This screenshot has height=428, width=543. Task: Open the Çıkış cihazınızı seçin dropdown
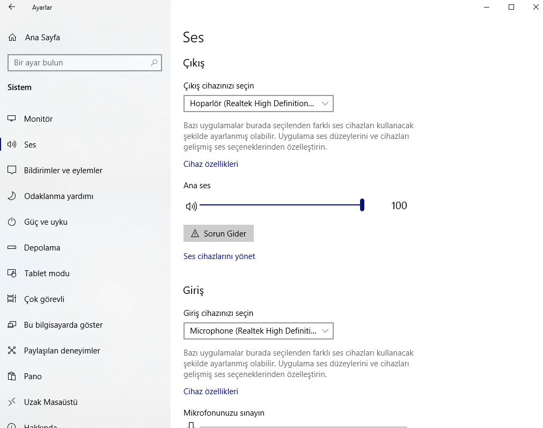tap(258, 104)
